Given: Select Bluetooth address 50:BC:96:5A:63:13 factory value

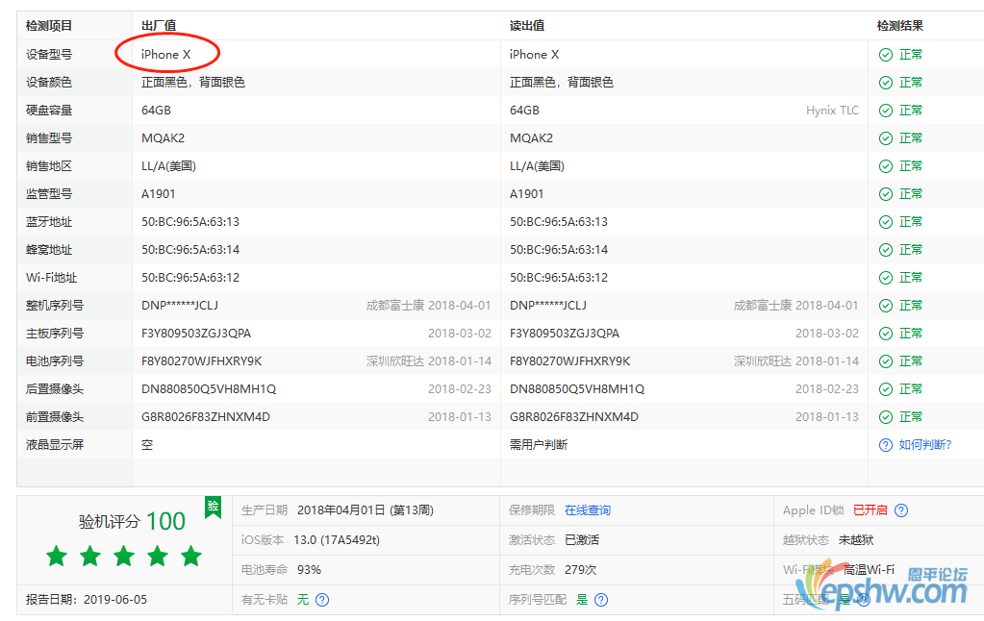Looking at the screenshot, I should click(x=190, y=222).
